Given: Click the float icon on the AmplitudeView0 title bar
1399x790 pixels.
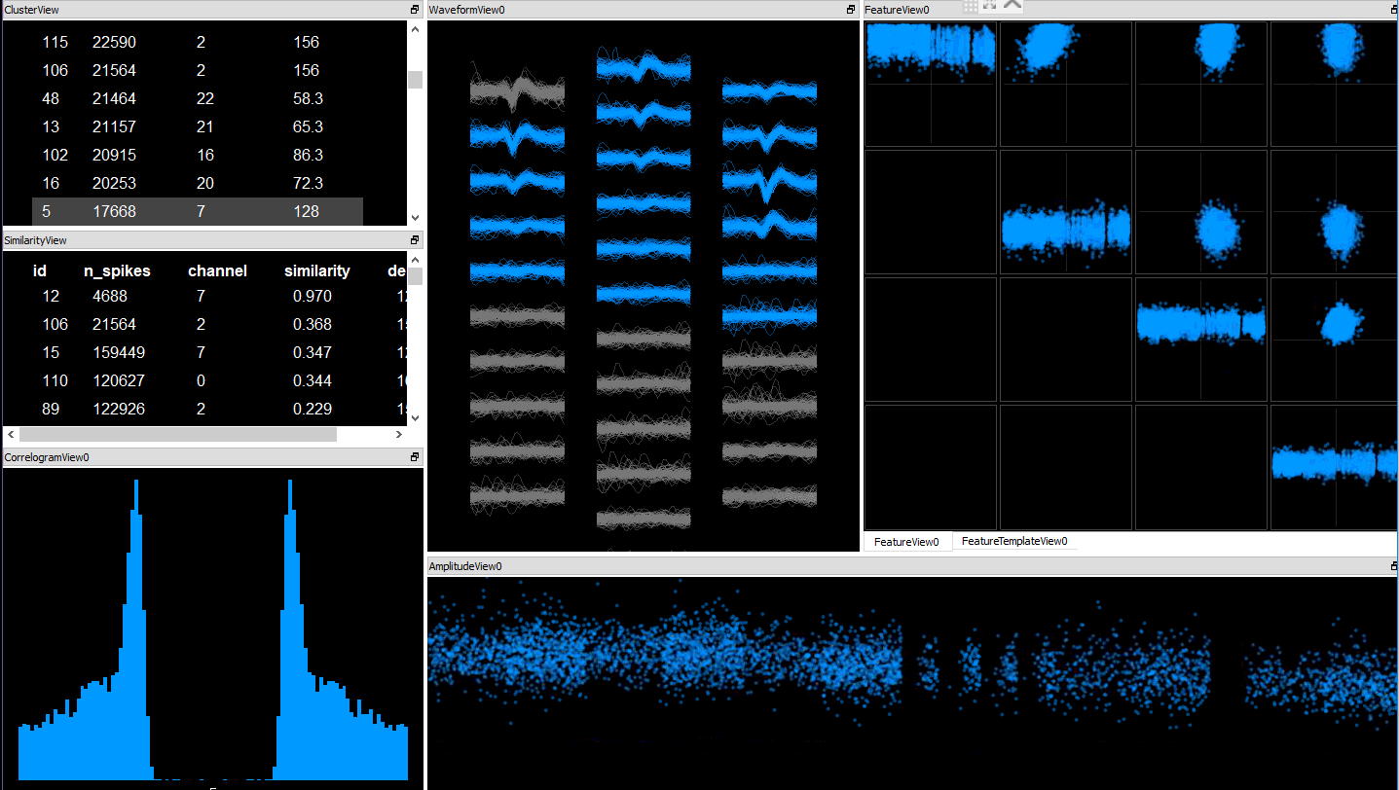Looking at the screenshot, I should coord(1392,566).
